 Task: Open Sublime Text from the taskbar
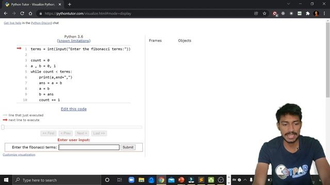[x=201, y=180]
